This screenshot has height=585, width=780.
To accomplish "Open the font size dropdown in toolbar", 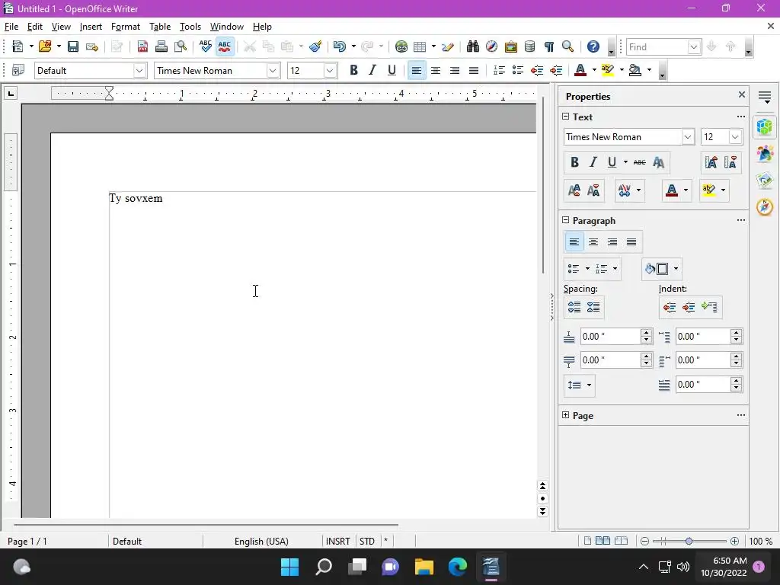I will point(329,71).
